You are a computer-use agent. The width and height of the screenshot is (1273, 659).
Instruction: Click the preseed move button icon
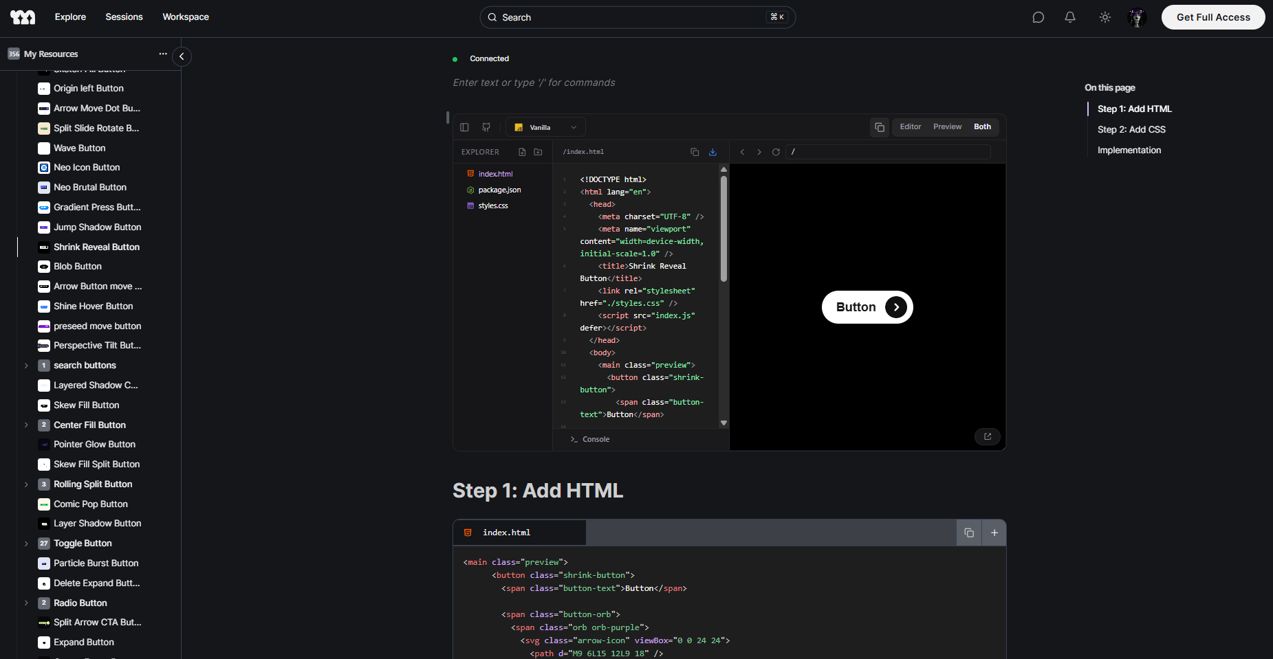44,326
